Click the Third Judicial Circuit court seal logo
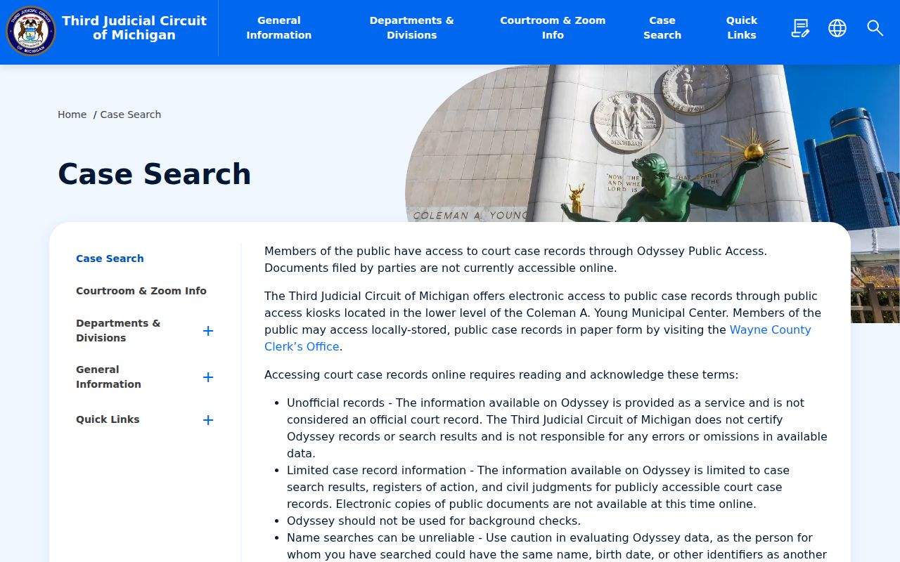Image resolution: width=900 pixels, height=562 pixels. (31, 30)
